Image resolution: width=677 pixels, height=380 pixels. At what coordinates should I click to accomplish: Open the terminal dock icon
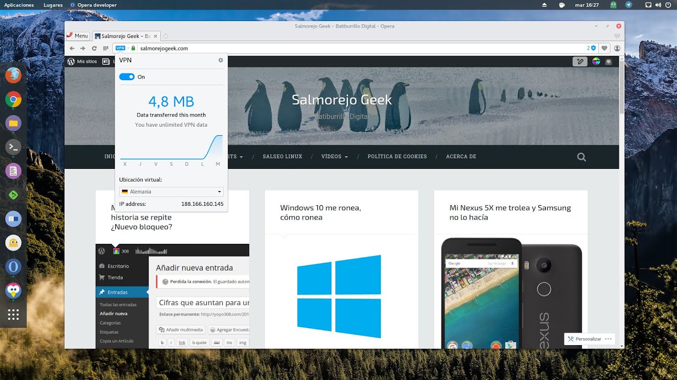[x=13, y=147]
